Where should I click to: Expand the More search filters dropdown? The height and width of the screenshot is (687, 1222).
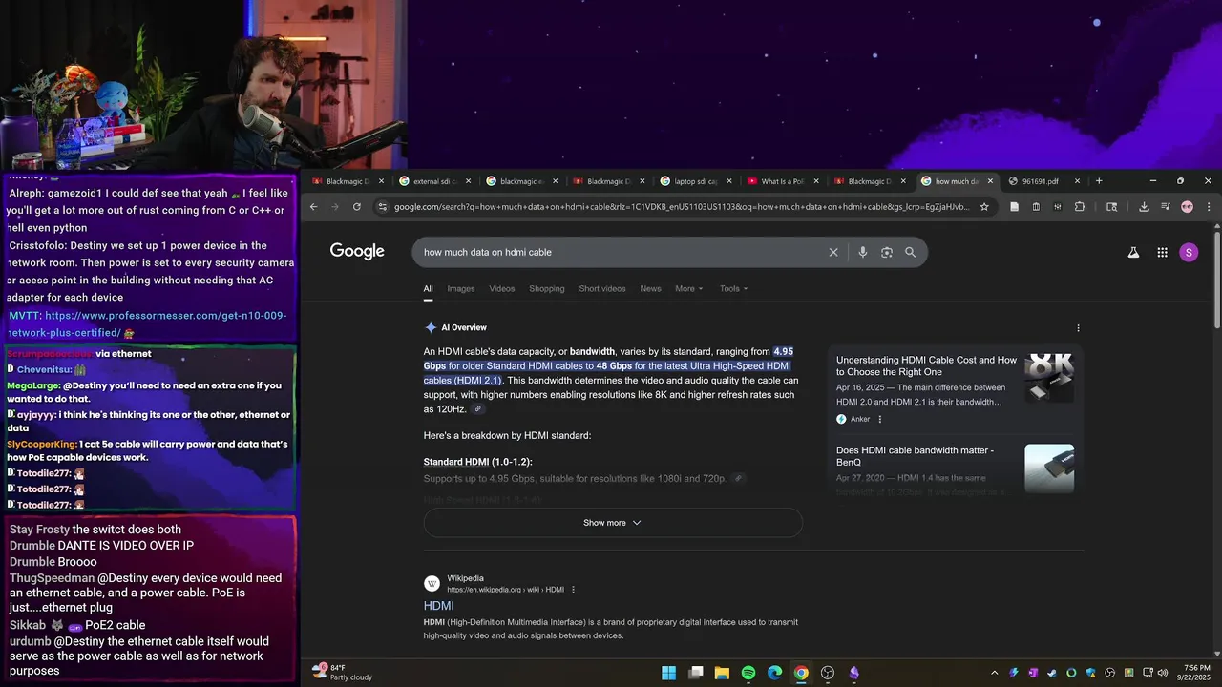[688, 288]
